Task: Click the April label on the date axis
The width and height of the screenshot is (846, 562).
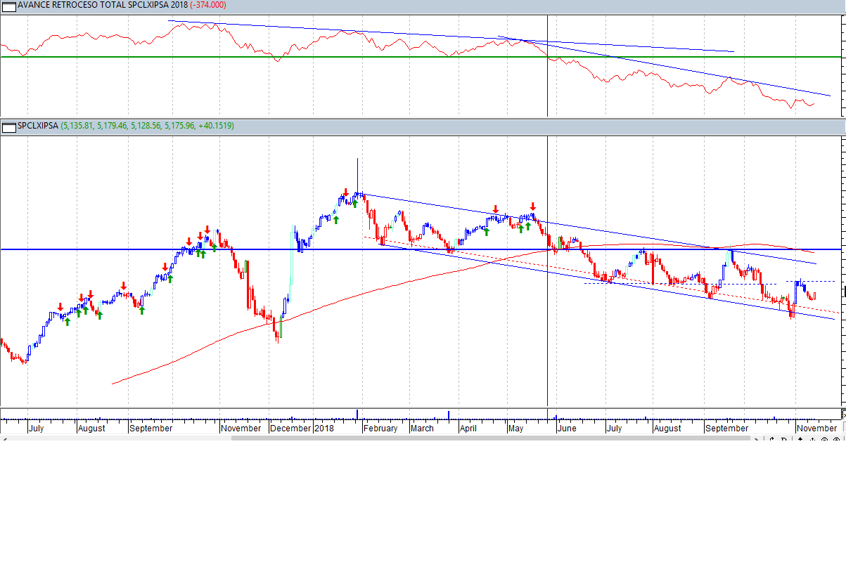Action: click(x=468, y=428)
